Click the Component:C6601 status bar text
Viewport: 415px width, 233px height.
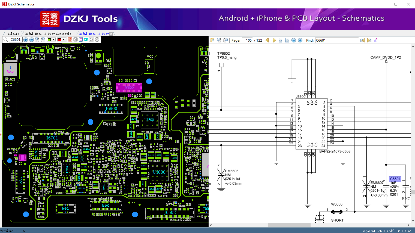373,231
